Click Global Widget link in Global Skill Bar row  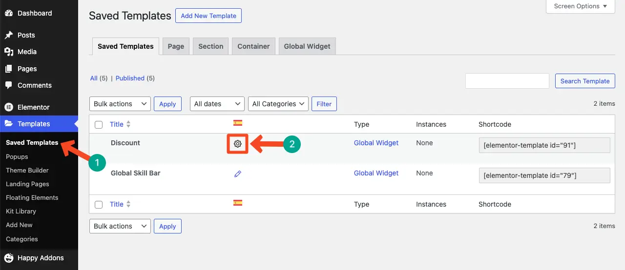376,173
